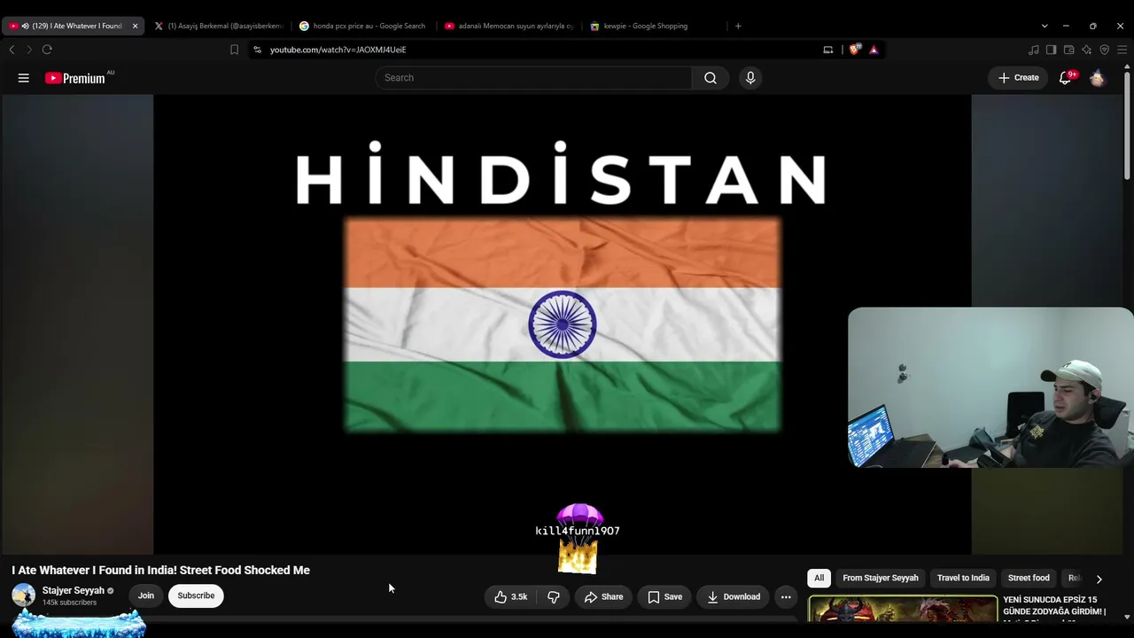Subscribe to Stajyer Seyyah
The height and width of the screenshot is (638, 1134).
(x=196, y=596)
